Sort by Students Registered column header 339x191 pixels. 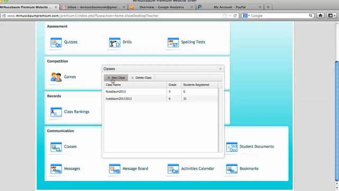tap(200, 85)
